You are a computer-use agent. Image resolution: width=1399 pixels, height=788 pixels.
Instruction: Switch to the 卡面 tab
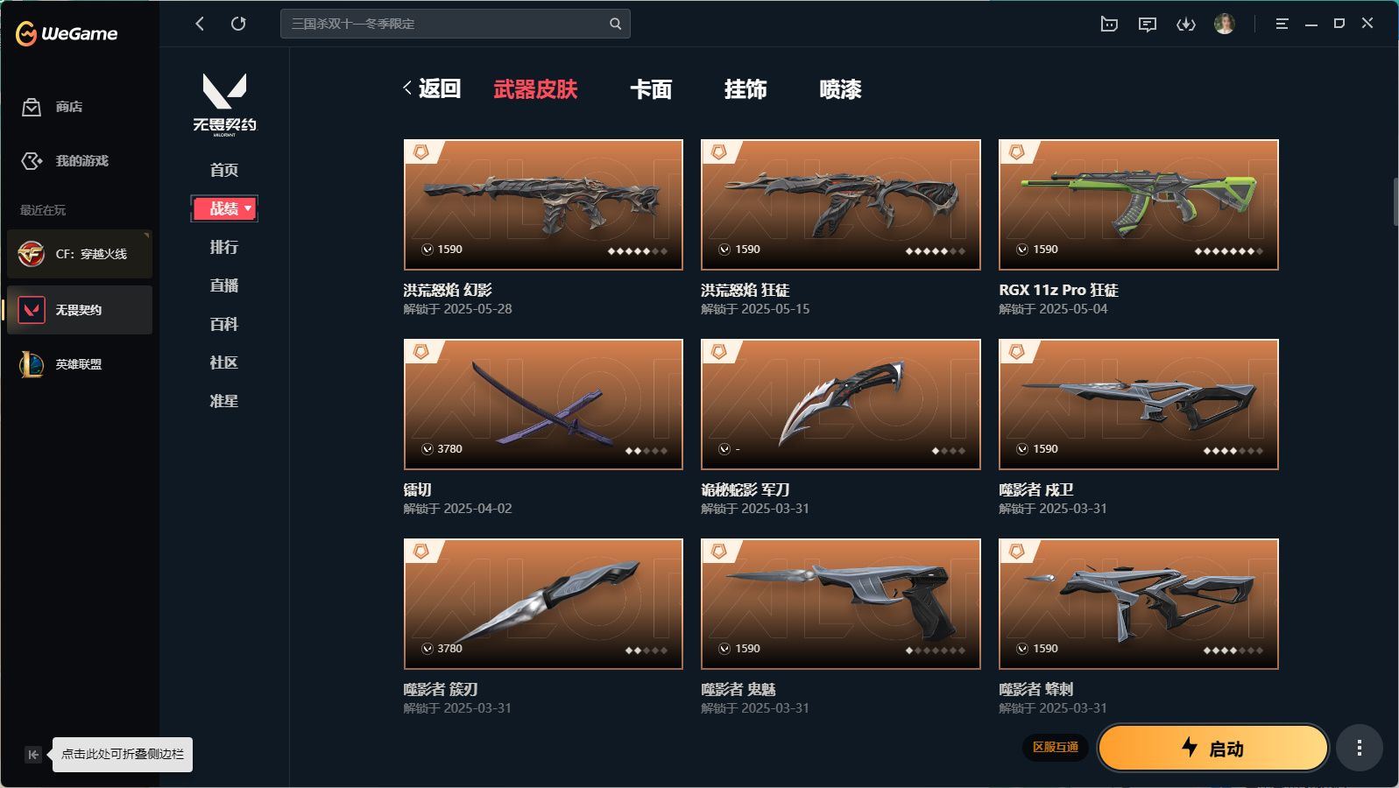pyautogui.click(x=651, y=89)
